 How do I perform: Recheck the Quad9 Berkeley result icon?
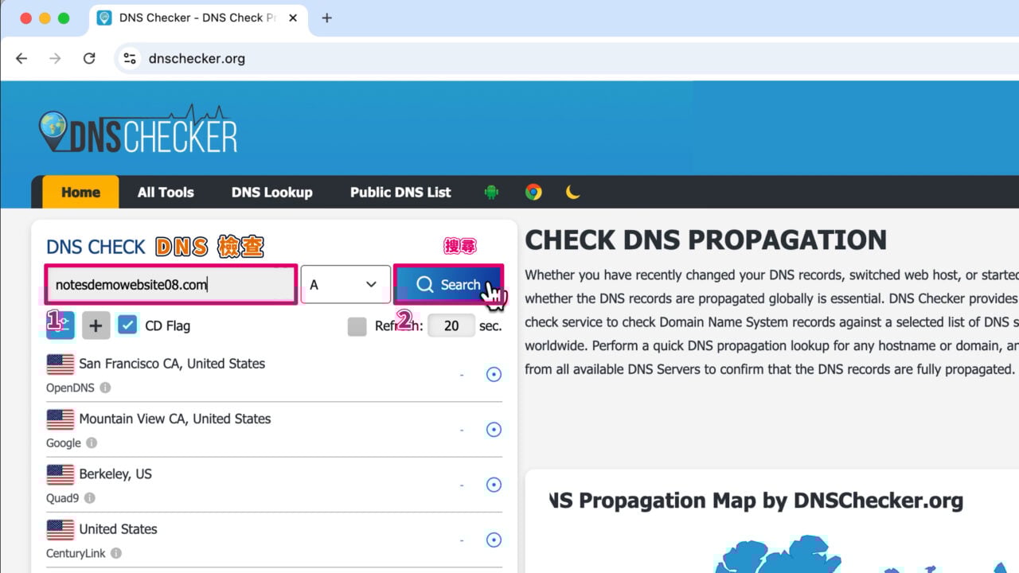pyautogui.click(x=494, y=485)
